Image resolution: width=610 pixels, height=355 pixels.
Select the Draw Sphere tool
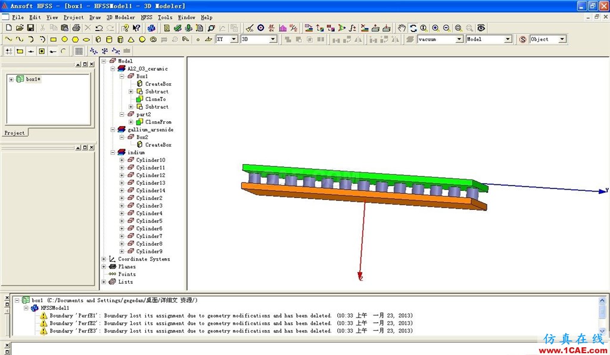pyautogui.click(x=142, y=39)
